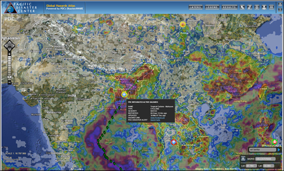Click the China country label
The image size is (284, 171).
pyautogui.click(x=183, y=33)
